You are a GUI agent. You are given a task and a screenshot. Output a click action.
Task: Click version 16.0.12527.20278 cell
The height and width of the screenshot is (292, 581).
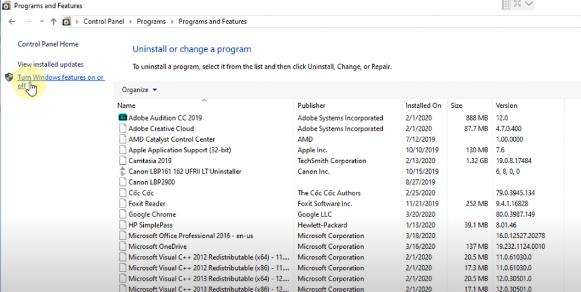[521, 236]
